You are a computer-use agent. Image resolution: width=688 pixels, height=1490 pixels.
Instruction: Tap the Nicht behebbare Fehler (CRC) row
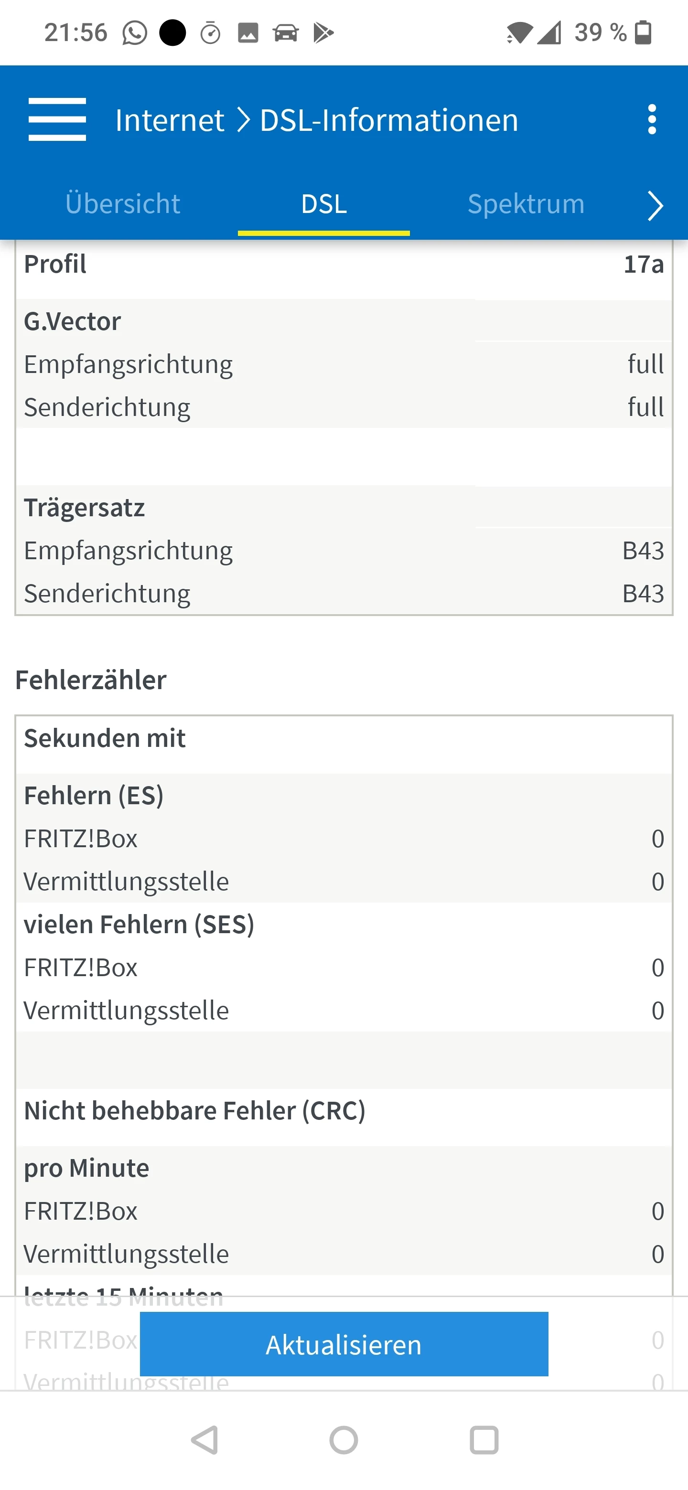tap(344, 1110)
